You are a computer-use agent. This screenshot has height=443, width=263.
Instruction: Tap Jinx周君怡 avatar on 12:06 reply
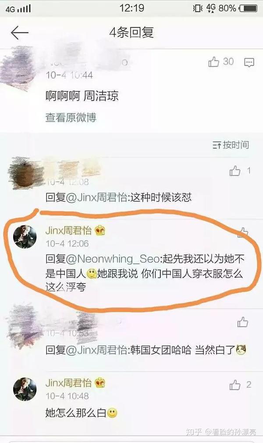[x=25, y=237]
